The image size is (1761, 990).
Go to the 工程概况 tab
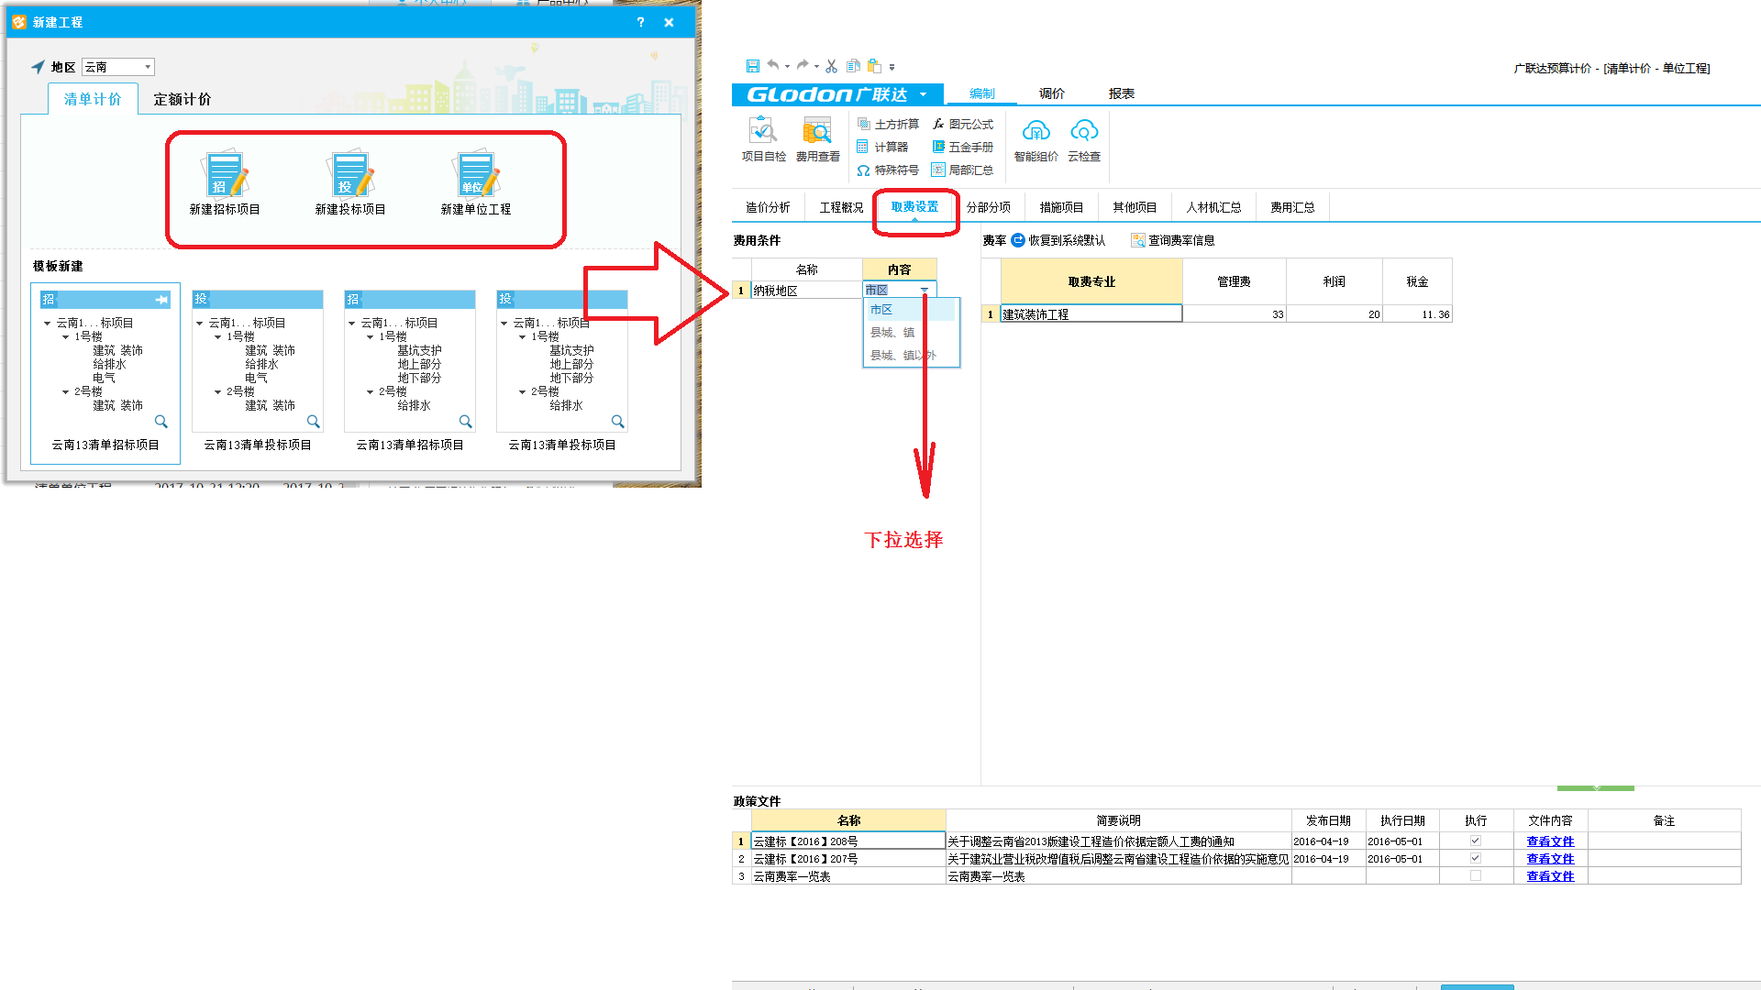click(841, 207)
